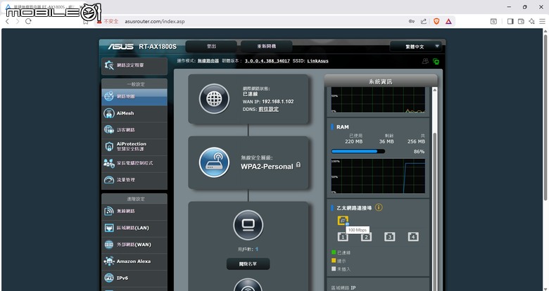Screen dimensions: 549x291
Task: Click the Brave Rewards triangle icon
Action: 448,21
